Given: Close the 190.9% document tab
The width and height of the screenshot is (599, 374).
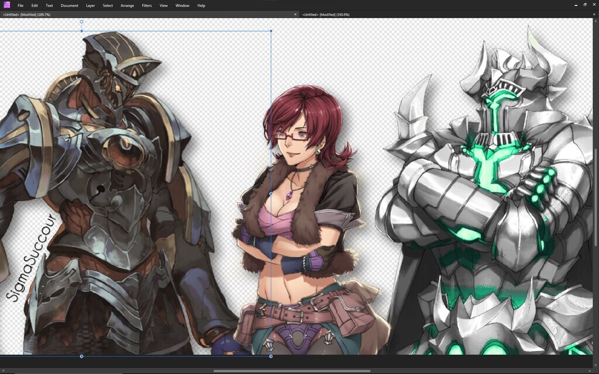Looking at the screenshot, I should (x=594, y=15).
